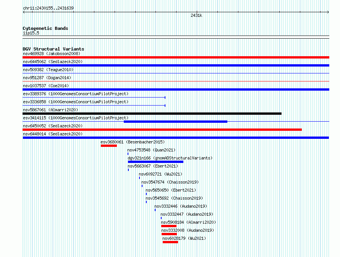340x257 pixels.
Task: Open esv3414115 (1000GenomesConsortiumPilotProject) label
Action: (x=76, y=118)
